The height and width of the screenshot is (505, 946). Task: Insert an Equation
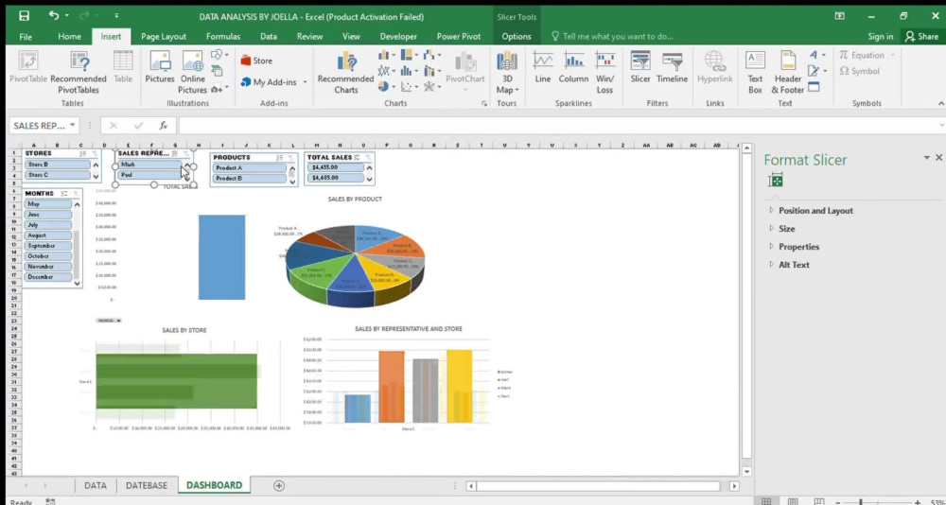(x=867, y=55)
